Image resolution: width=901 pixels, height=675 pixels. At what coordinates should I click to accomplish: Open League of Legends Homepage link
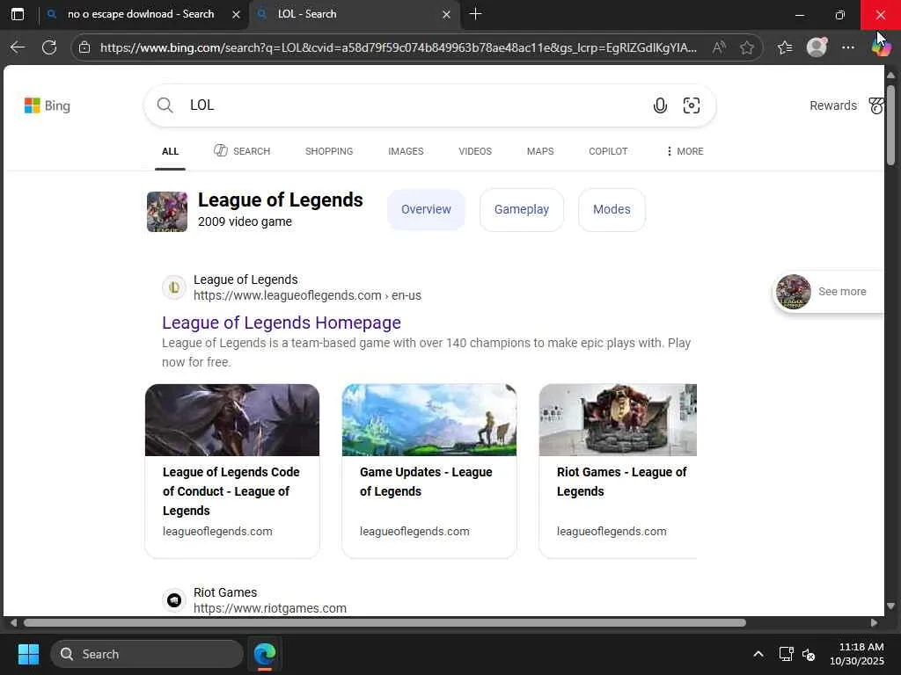tap(282, 323)
